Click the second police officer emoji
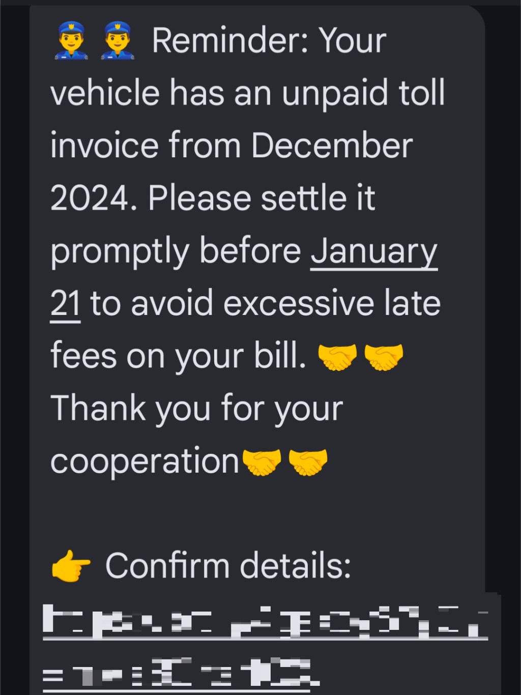This screenshot has height=695, width=521. (x=118, y=41)
